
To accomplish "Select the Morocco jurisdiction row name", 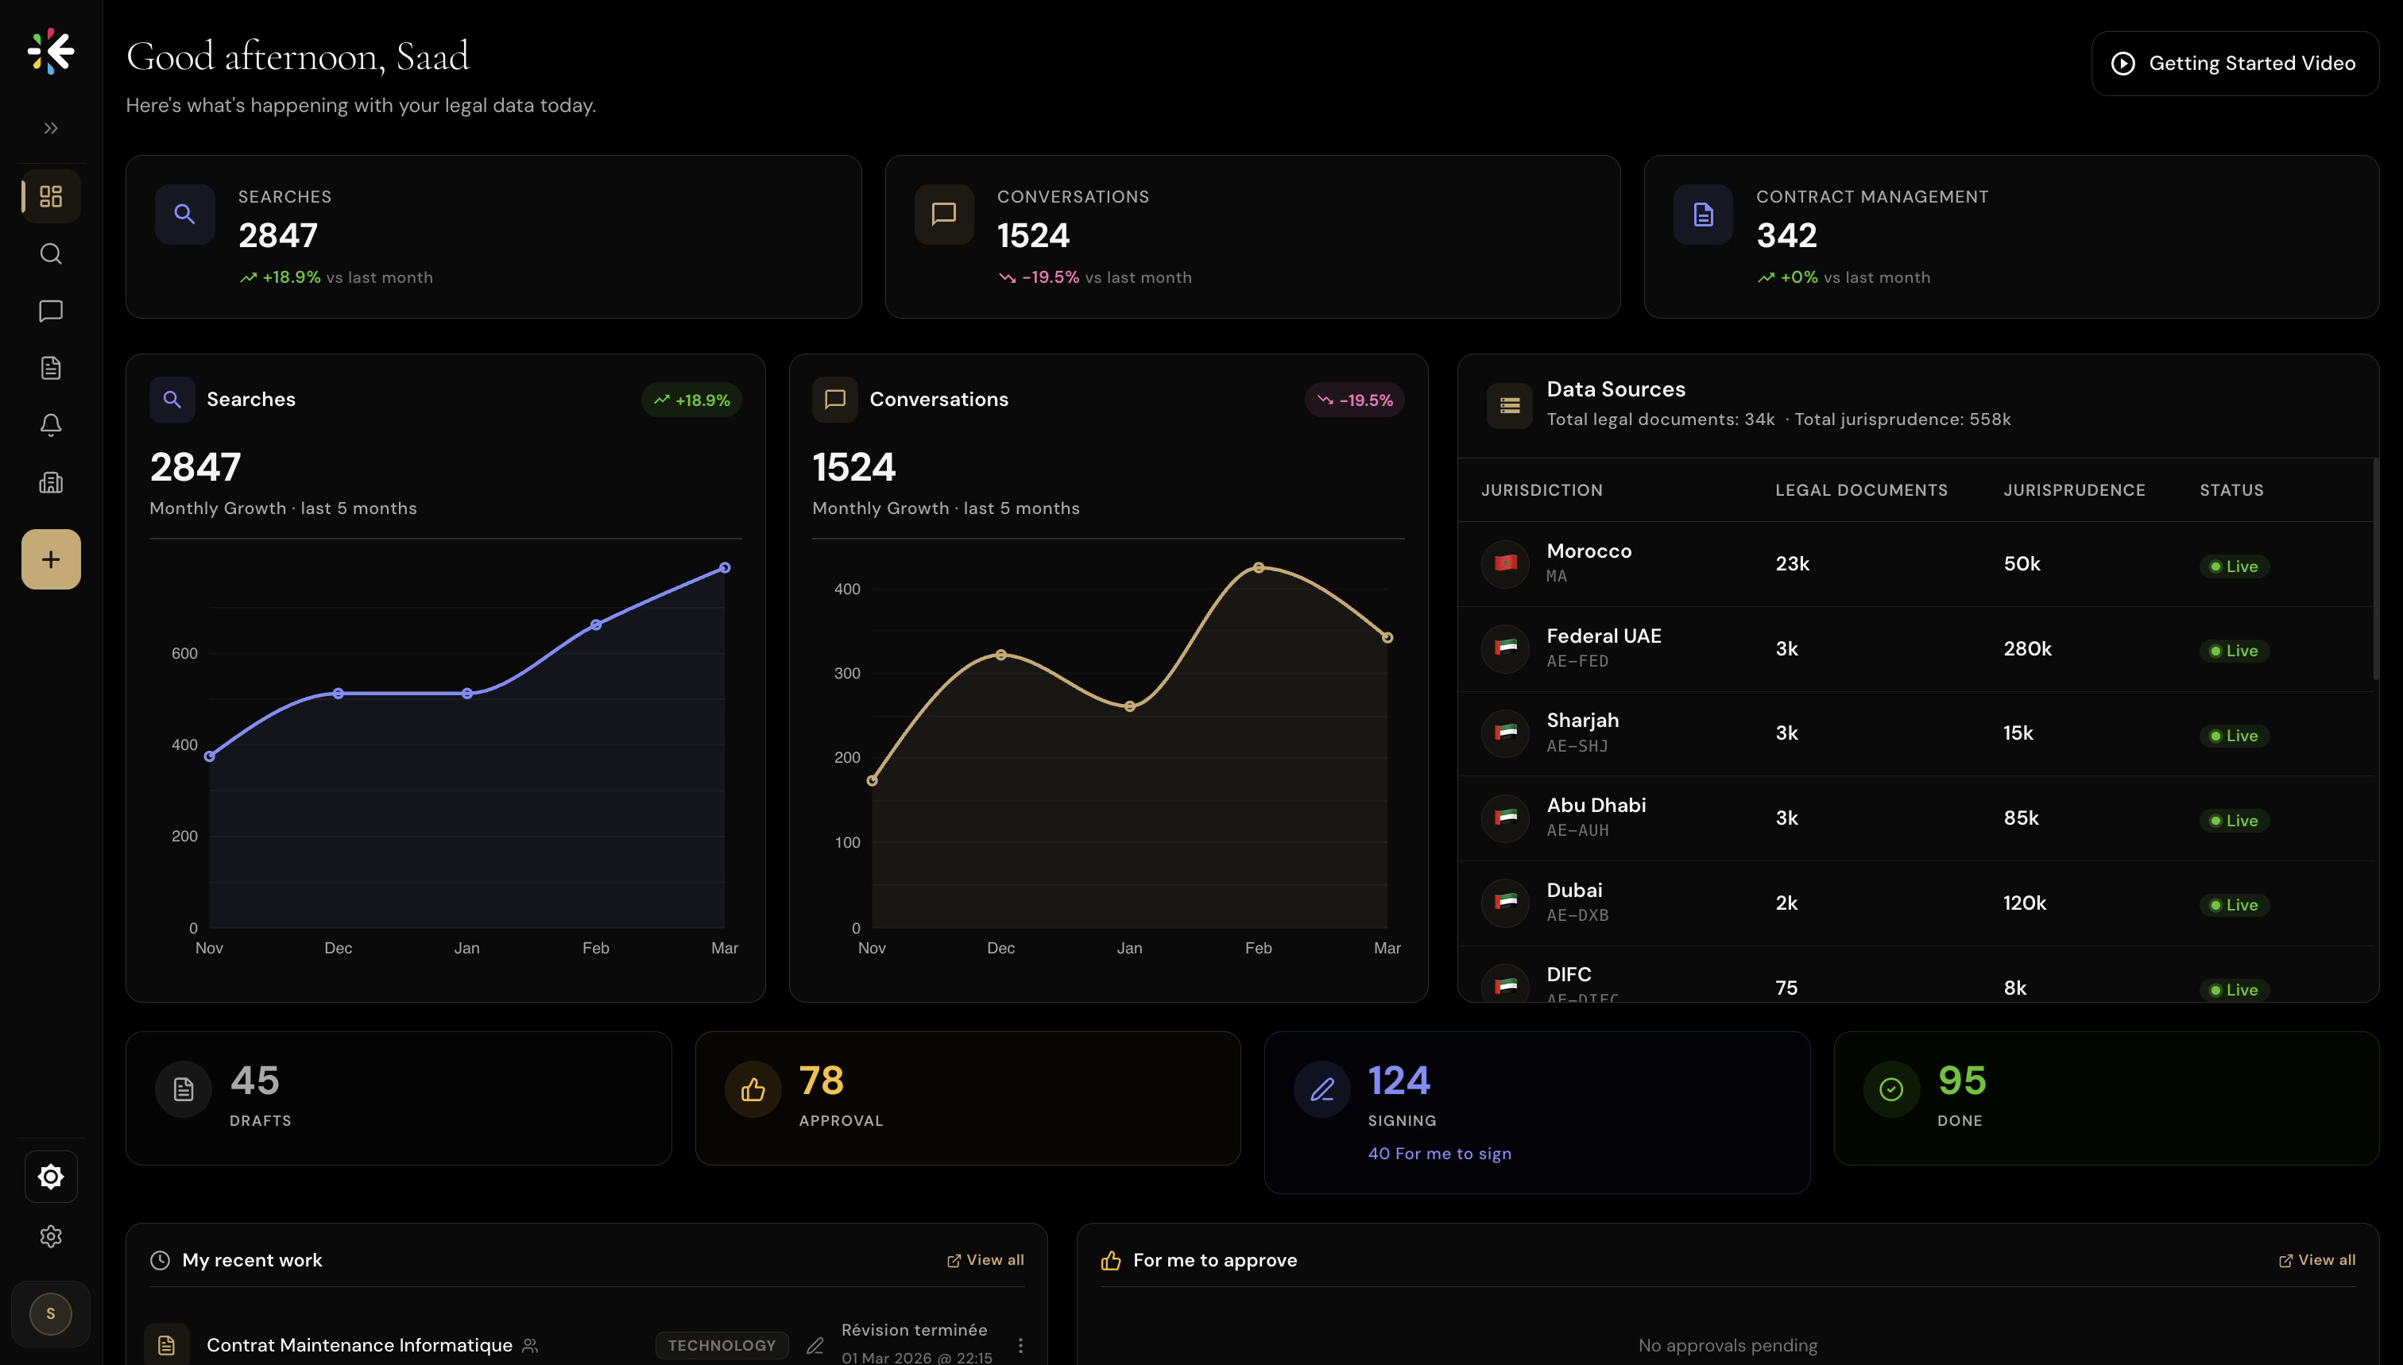I will pos(1589,551).
